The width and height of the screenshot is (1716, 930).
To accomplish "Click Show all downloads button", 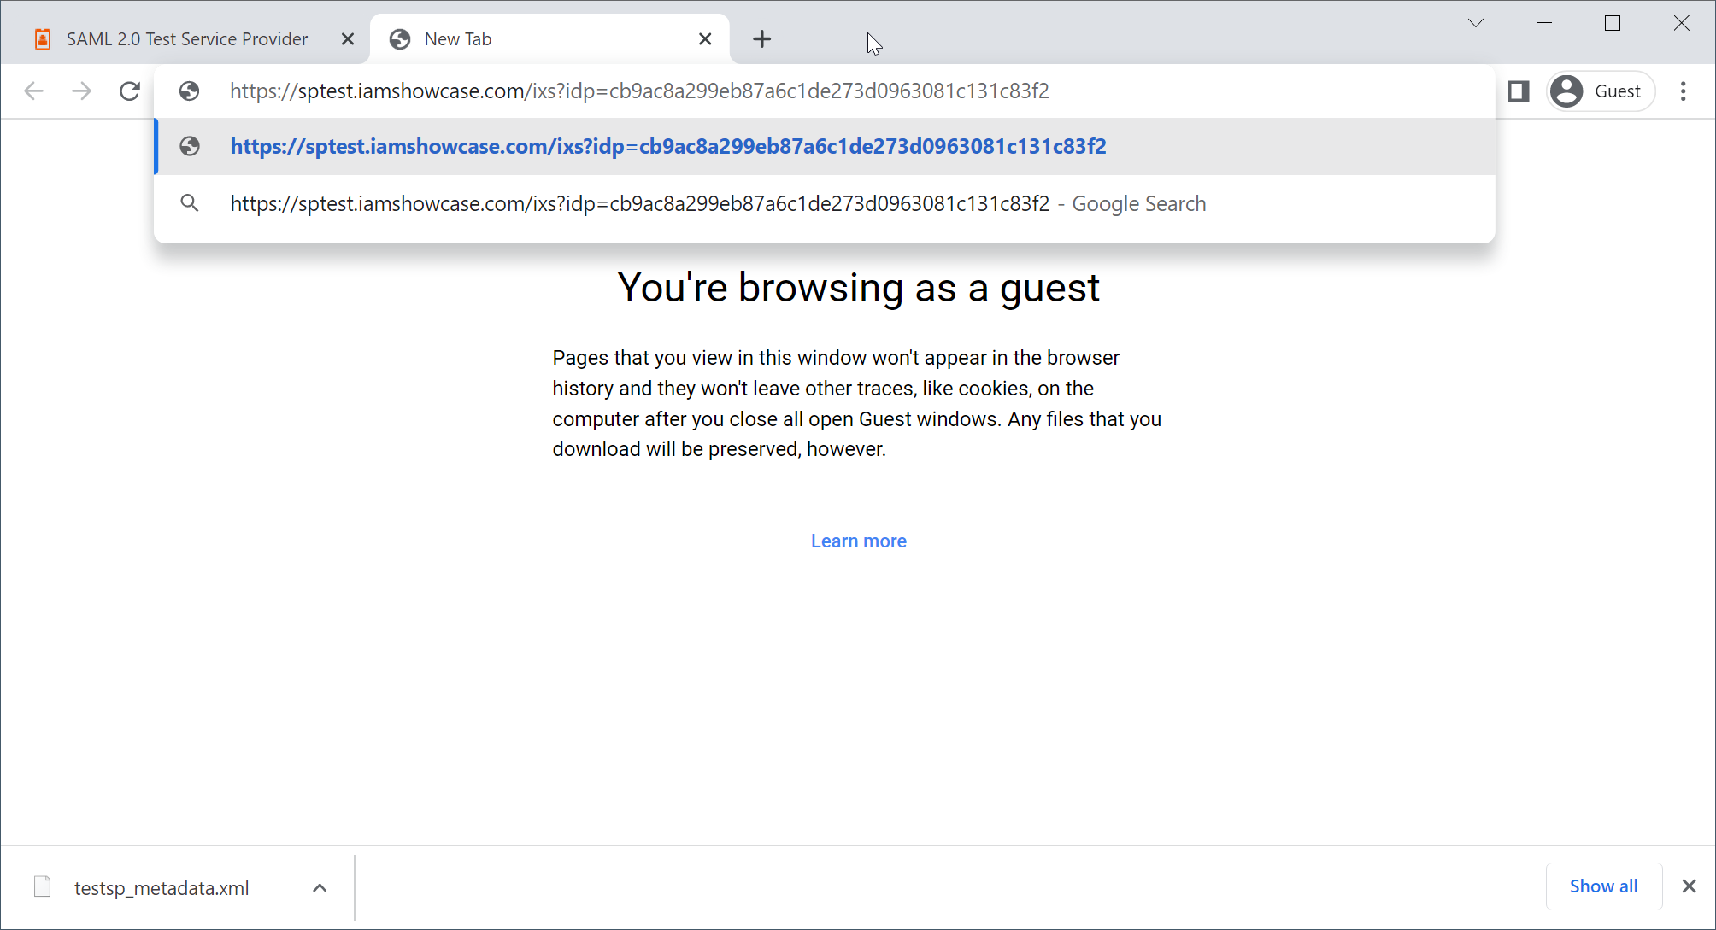I will pos(1603,886).
